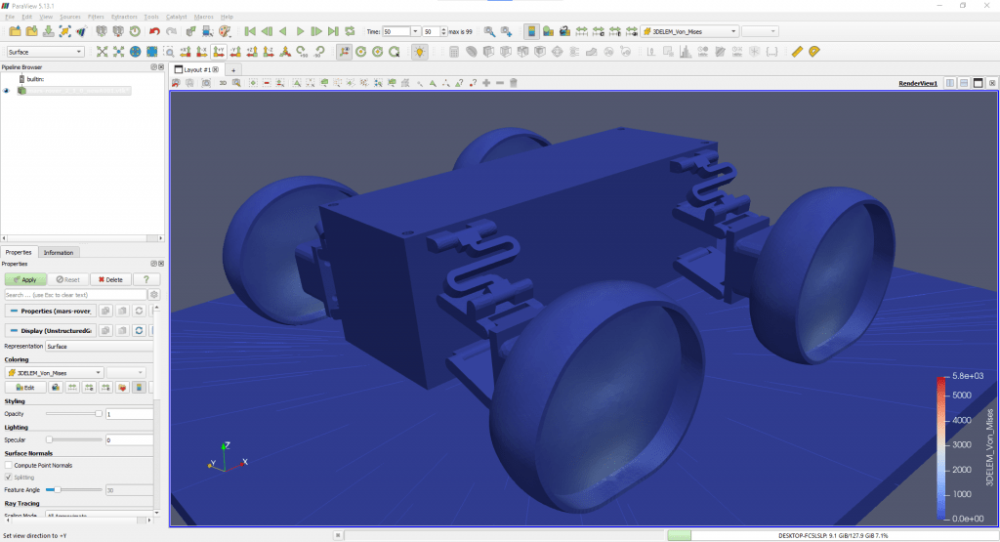
Task: Open the Surface representation dropdown in toolbar
Action: click(x=46, y=52)
